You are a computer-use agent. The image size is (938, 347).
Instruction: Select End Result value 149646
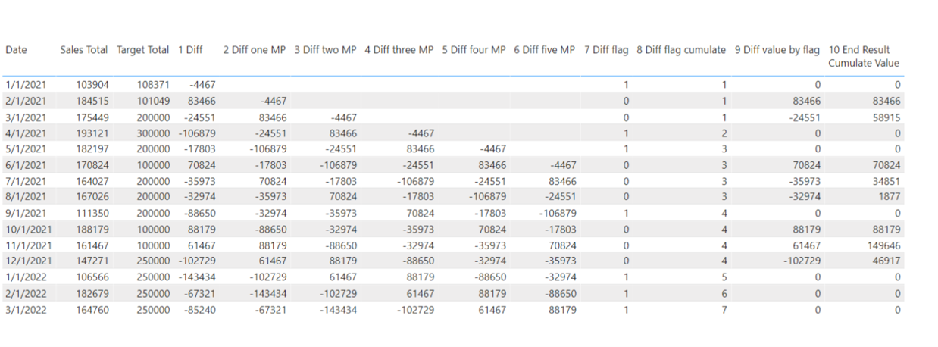click(x=883, y=245)
